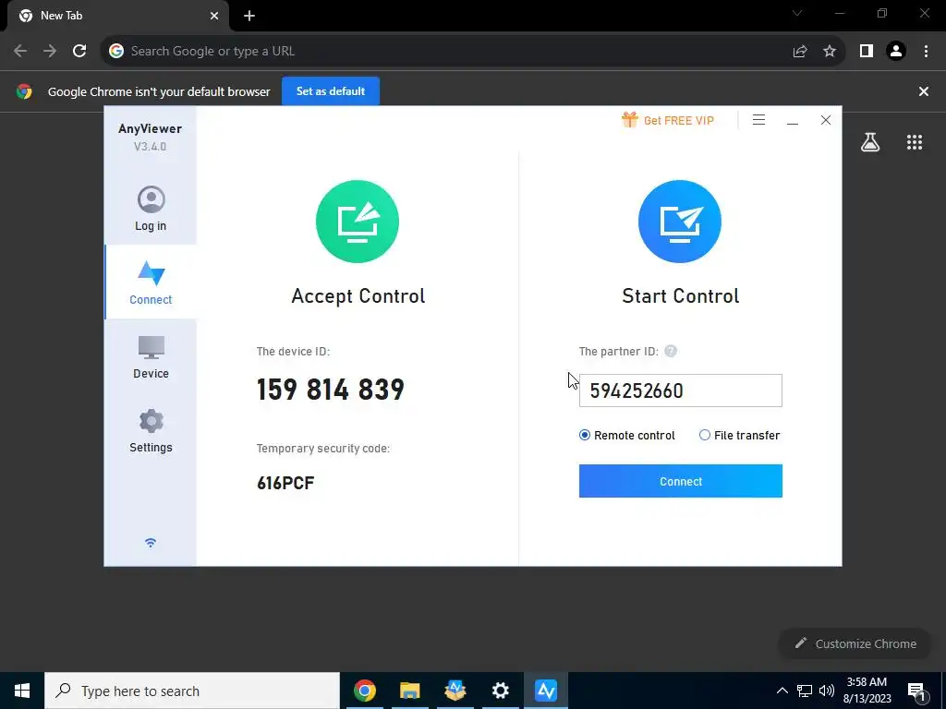The width and height of the screenshot is (946, 709).
Task: Click the share this page icon in Chrome
Action: [x=800, y=52]
